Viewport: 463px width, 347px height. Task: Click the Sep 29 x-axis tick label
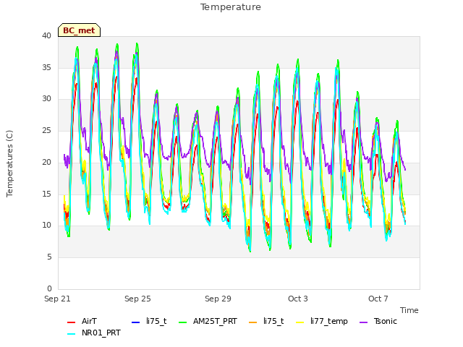[x=218, y=299]
